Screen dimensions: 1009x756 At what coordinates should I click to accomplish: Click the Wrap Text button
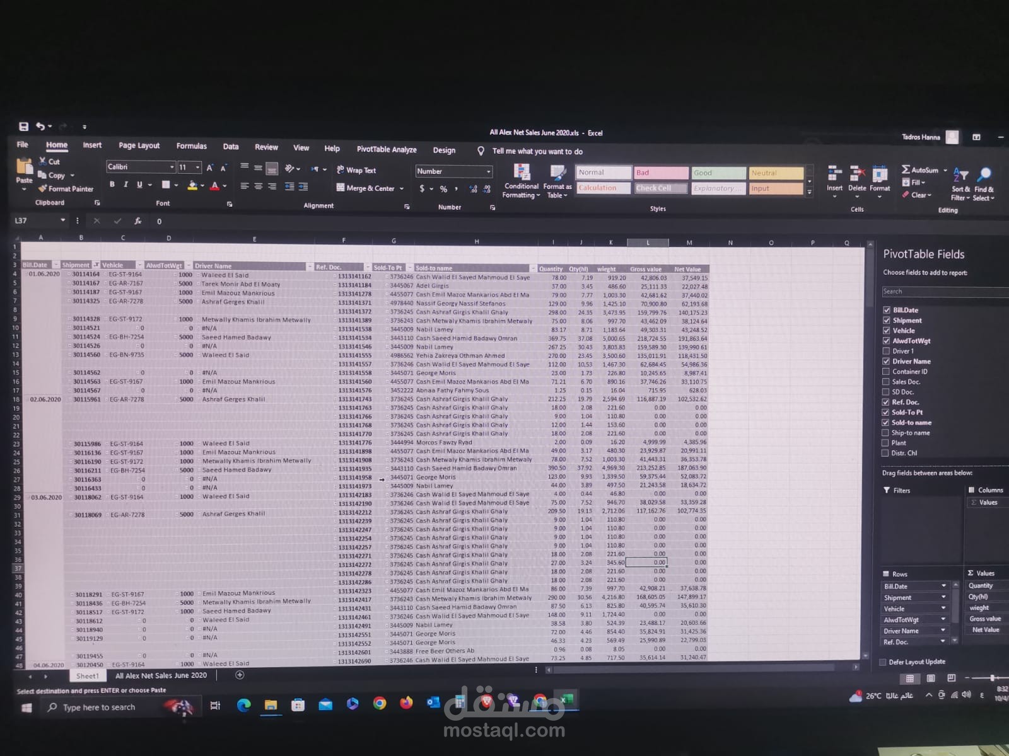click(x=356, y=170)
